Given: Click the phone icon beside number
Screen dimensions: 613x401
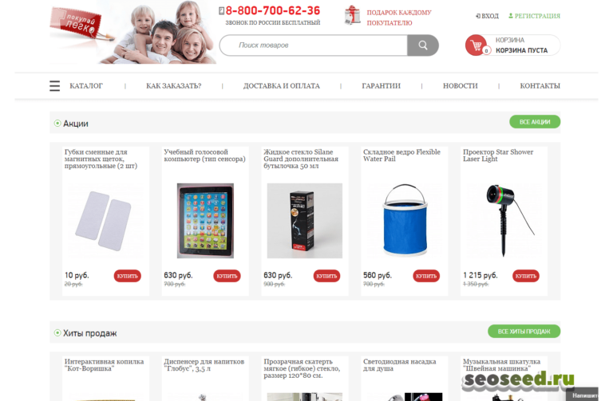Looking at the screenshot, I should [221, 11].
